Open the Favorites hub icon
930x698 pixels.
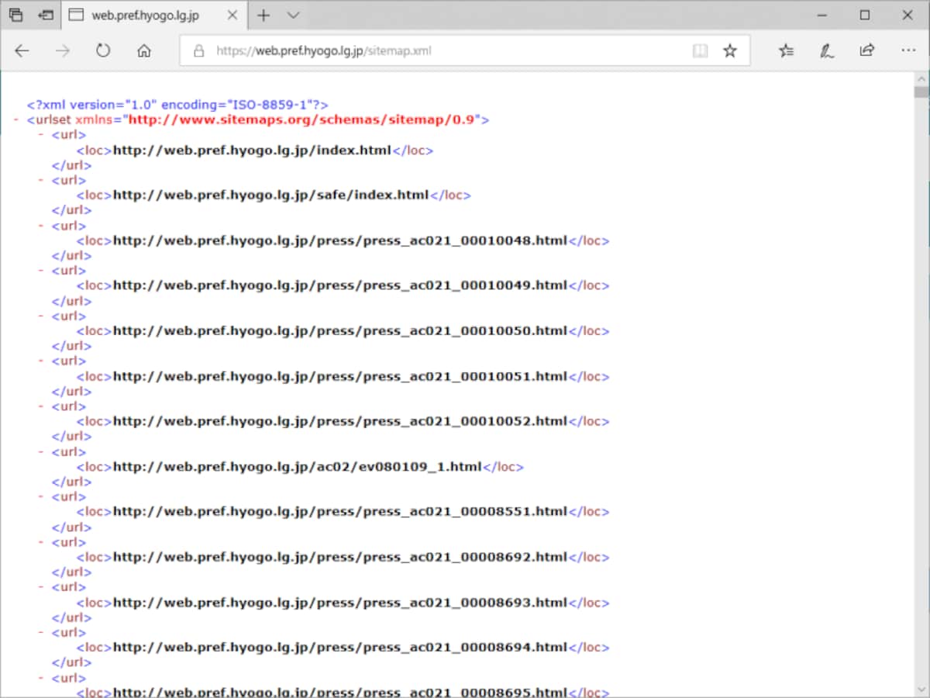coord(786,51)
